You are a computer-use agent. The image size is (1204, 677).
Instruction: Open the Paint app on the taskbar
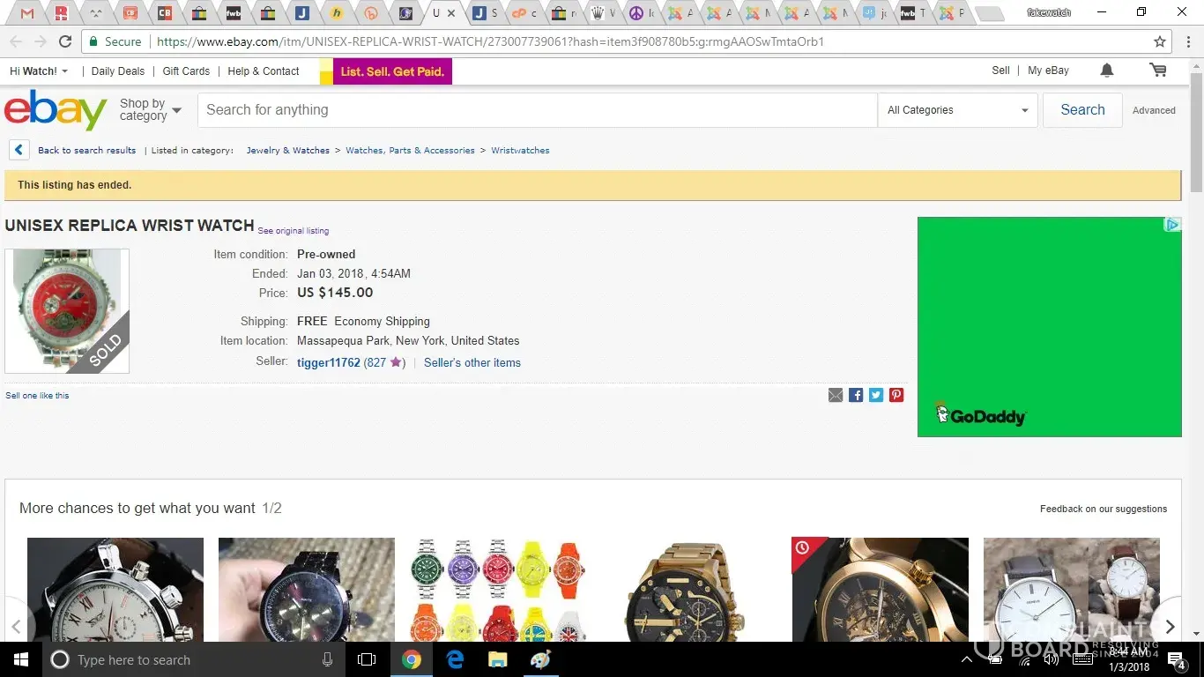point(540,659)
